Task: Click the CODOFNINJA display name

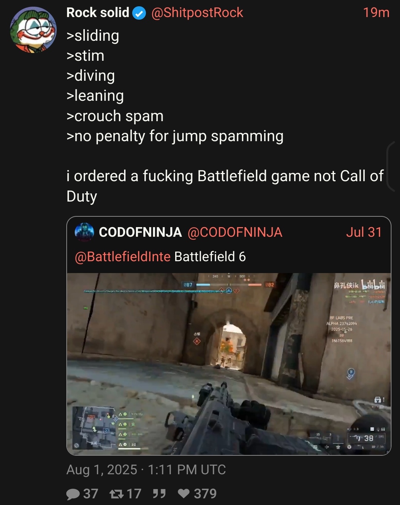Action: pyautogui.click(x=140, y=232)
